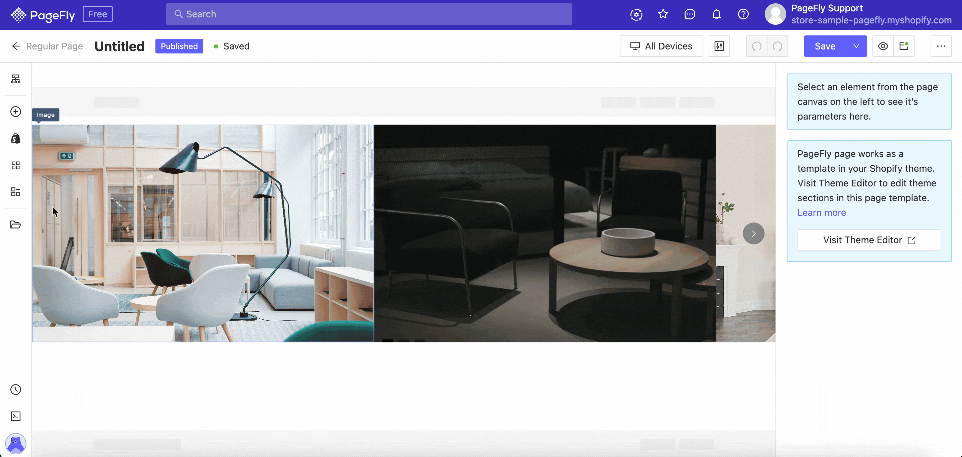The width and height of the screenshot is (962, 457).
Task: Click the Save button
Action: [x=825, y=46]
